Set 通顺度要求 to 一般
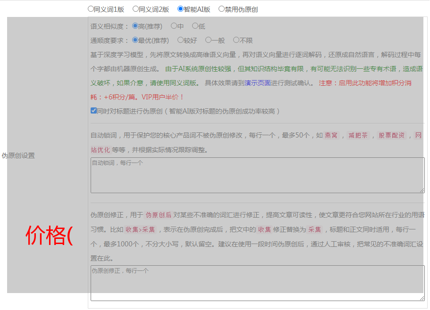 click(208, 41)
